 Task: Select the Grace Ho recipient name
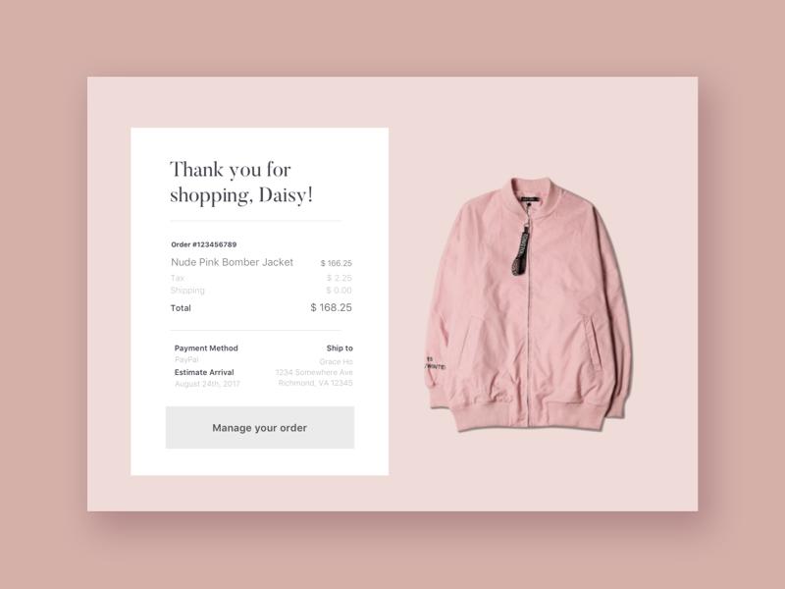336,361
